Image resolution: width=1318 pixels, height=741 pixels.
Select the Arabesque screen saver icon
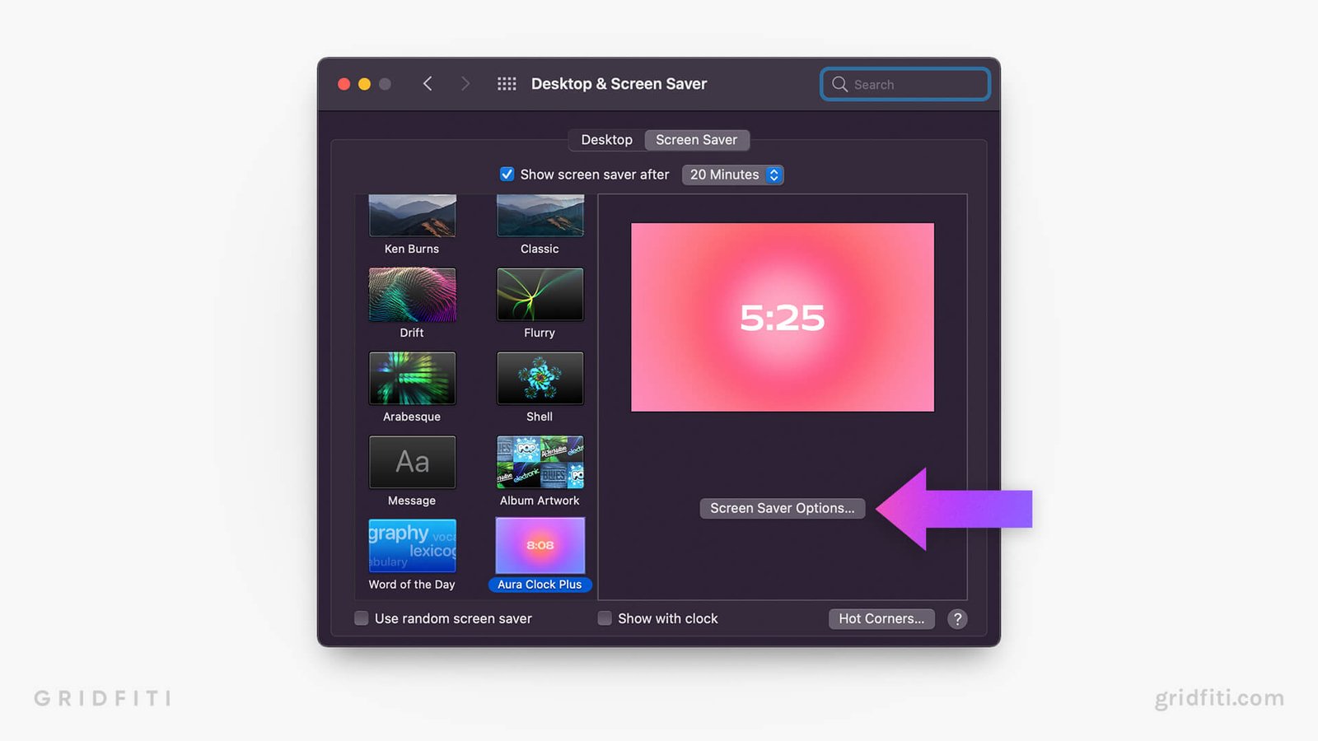click(x=412, y=379)
